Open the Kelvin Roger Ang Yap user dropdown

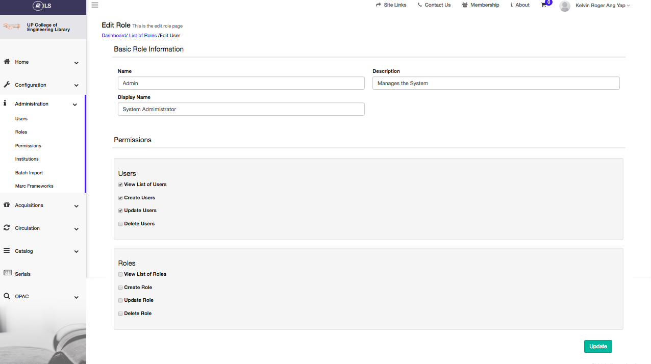click(x=602, y=5)
